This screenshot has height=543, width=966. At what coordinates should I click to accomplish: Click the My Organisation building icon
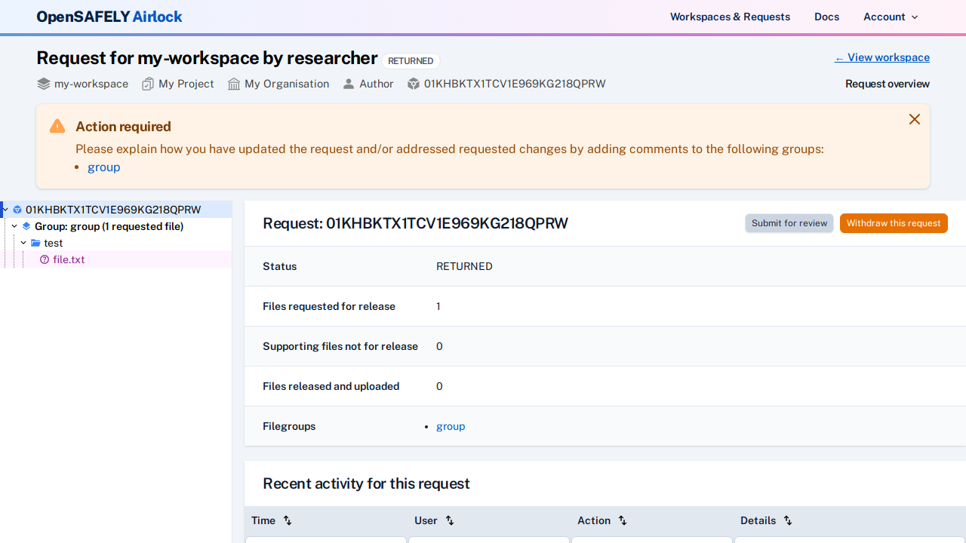pos(233,84)
